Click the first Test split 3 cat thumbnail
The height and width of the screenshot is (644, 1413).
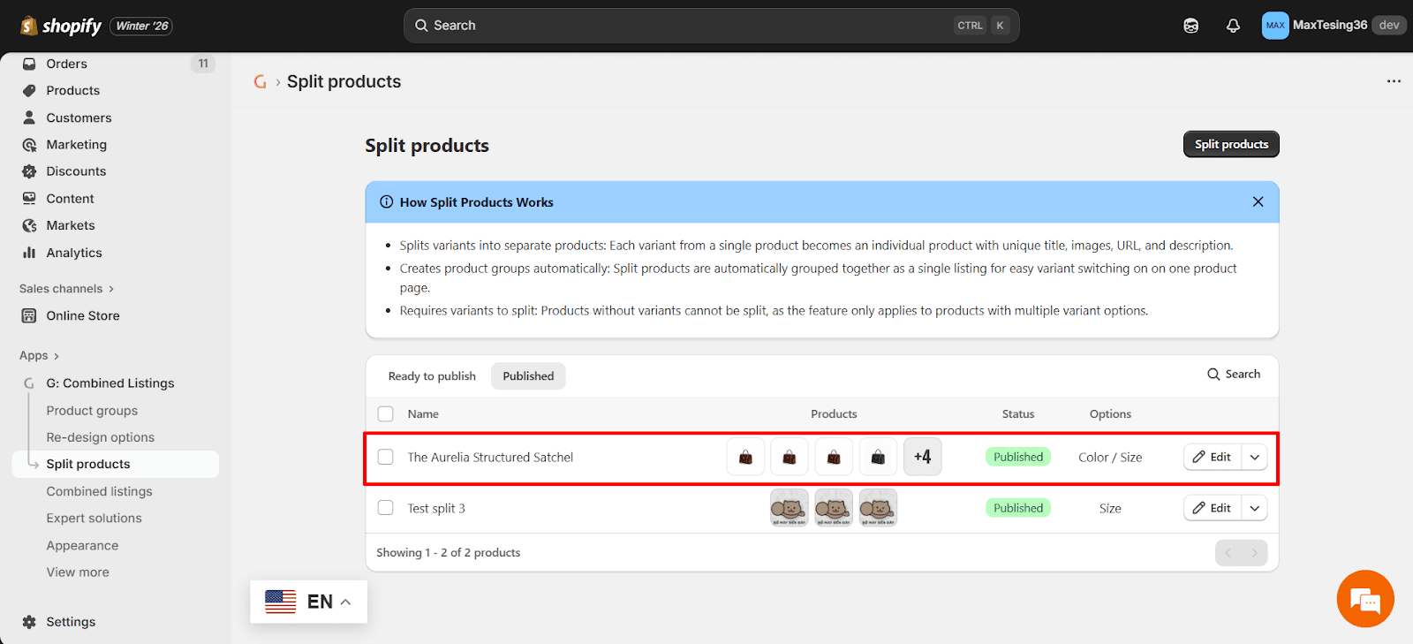(x=790, y=508)
